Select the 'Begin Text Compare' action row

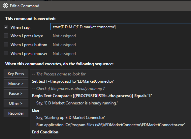(x=92, y=96)
